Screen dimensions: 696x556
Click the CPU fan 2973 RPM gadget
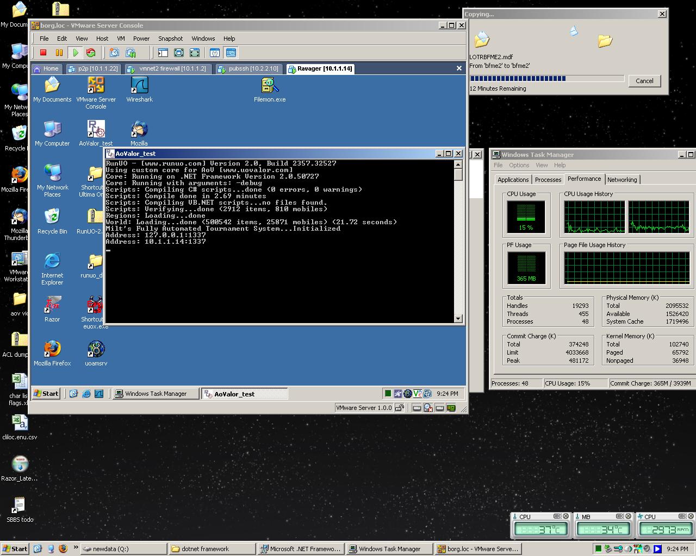pos(667,525)
